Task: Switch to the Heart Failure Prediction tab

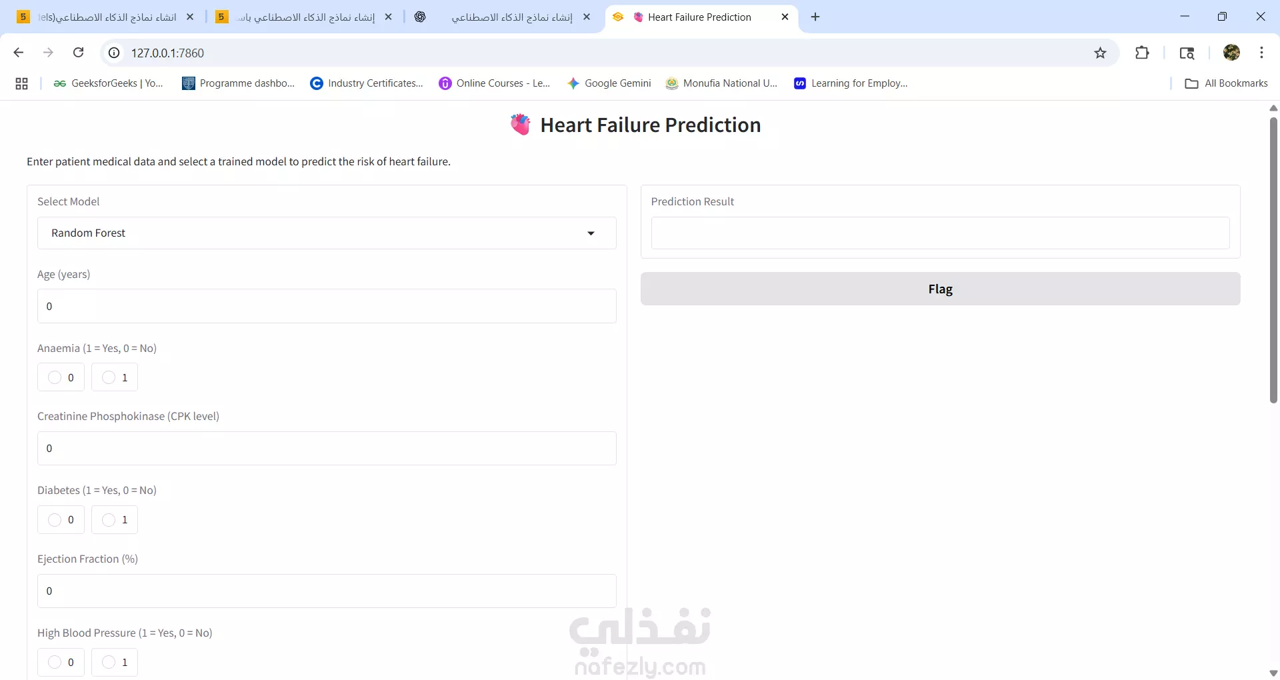Action: tap(699, 17)
